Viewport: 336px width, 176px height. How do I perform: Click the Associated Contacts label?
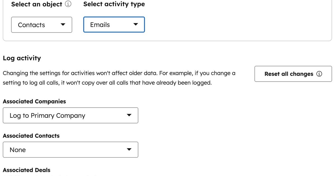31,136
